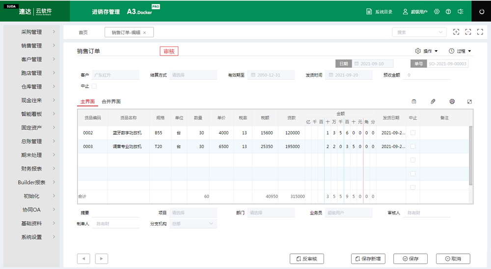Viewport: 491px width, 269px height.
Task: Click the fullscreen bracket icon
Action: click(468, 32)
